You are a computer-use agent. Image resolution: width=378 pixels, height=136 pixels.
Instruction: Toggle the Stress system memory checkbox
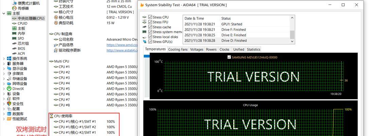(150, 32)
